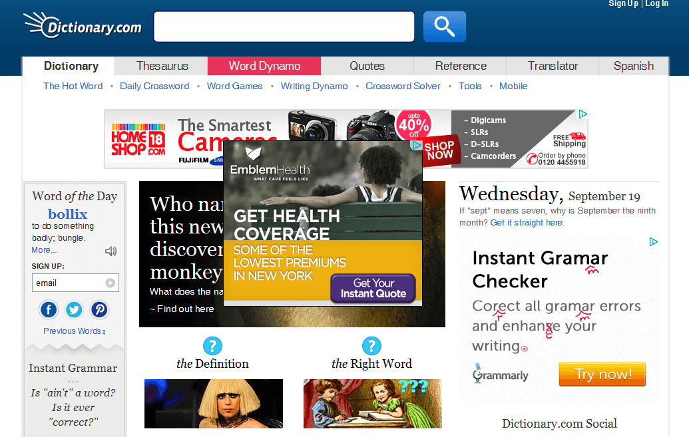The image size is (689, 437).
Task: Open the Word Dynamo tab
Action: pyautogui.click(x=264, y=66)
